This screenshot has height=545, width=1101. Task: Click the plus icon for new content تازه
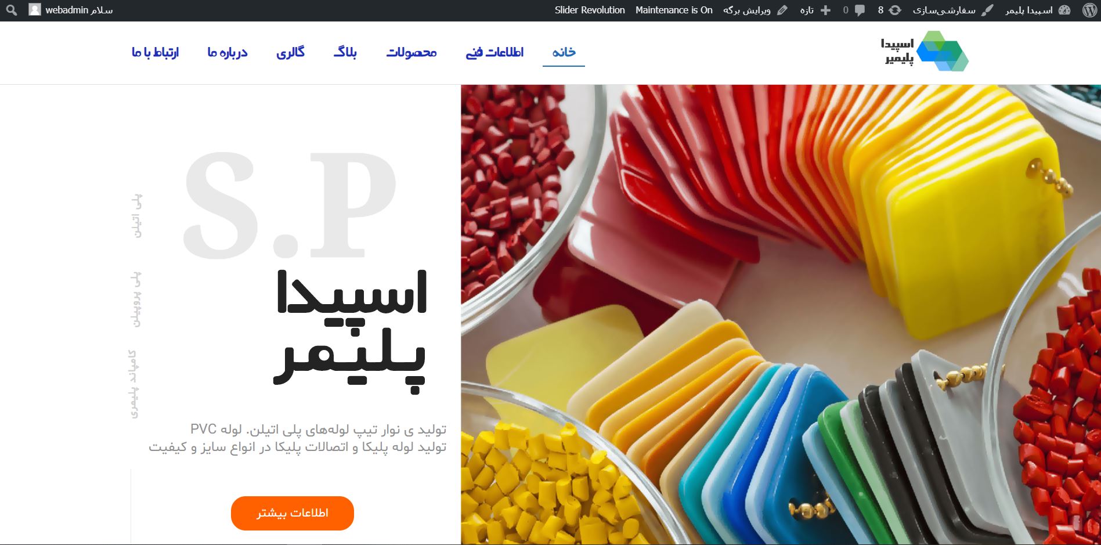click(x=825, y=10)
